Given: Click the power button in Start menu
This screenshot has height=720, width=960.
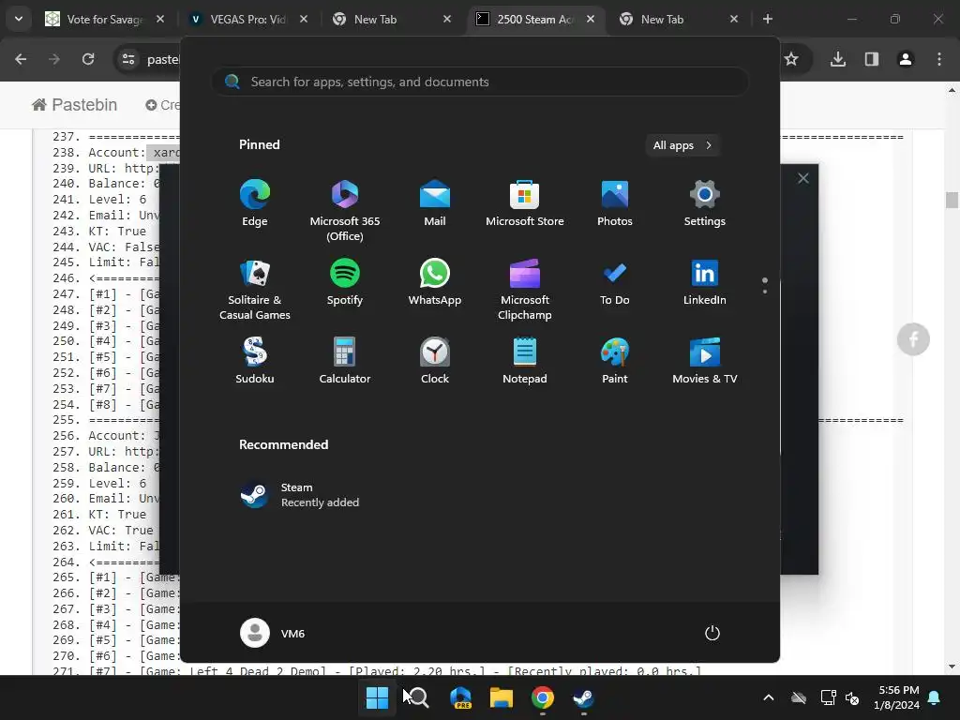Looking at the screenshot, I should [712, 633].
